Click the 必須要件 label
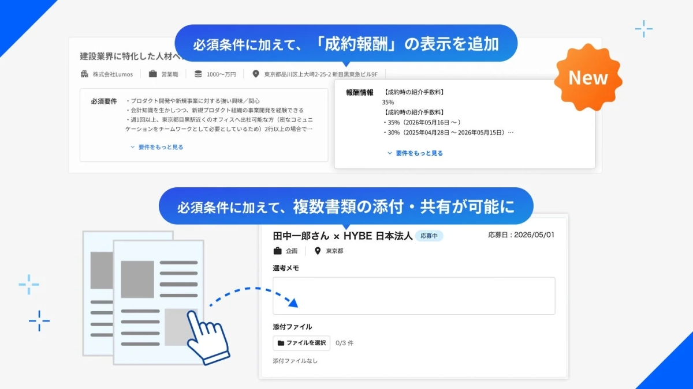 pos(105,101)
